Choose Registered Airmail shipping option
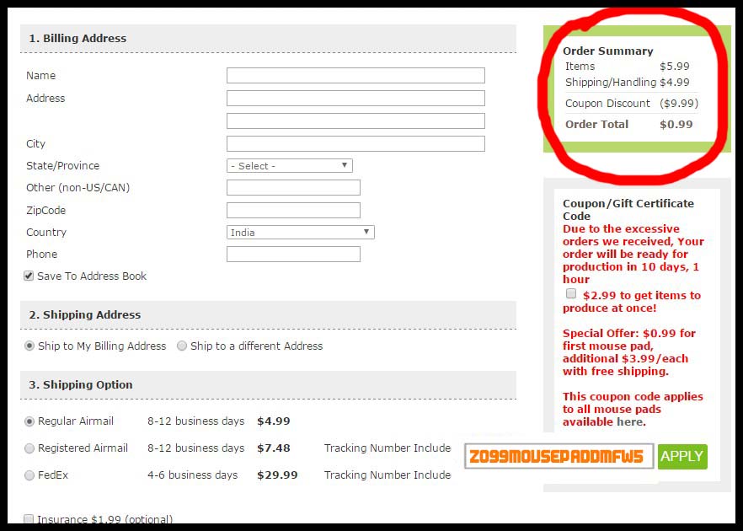Viewport: 743px width, 531px height. (30, 448)
